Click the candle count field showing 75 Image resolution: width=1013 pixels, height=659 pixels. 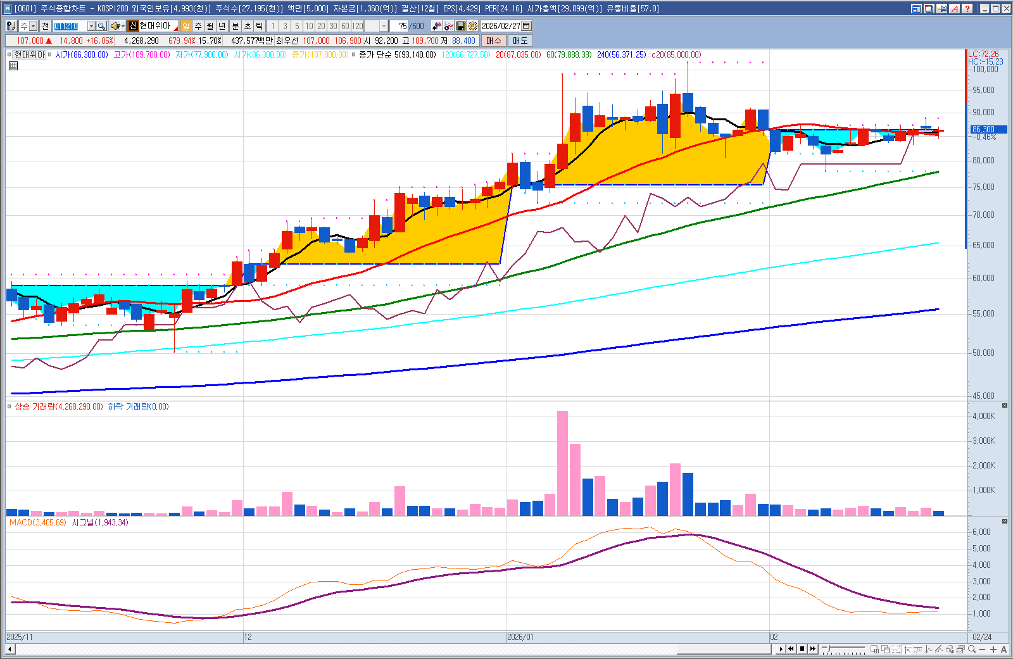(399, 26)
